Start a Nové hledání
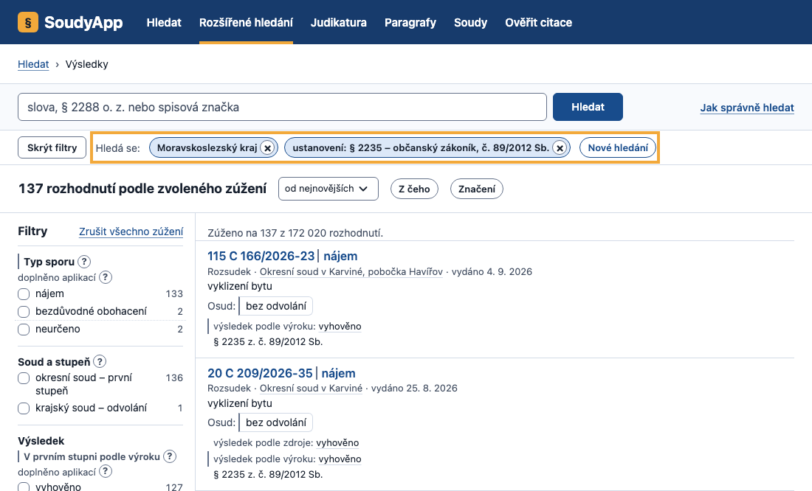The image size is (812, 491). point(618,147)
